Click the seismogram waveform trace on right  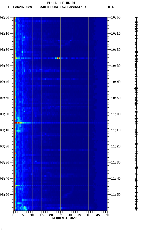(136, 114)
